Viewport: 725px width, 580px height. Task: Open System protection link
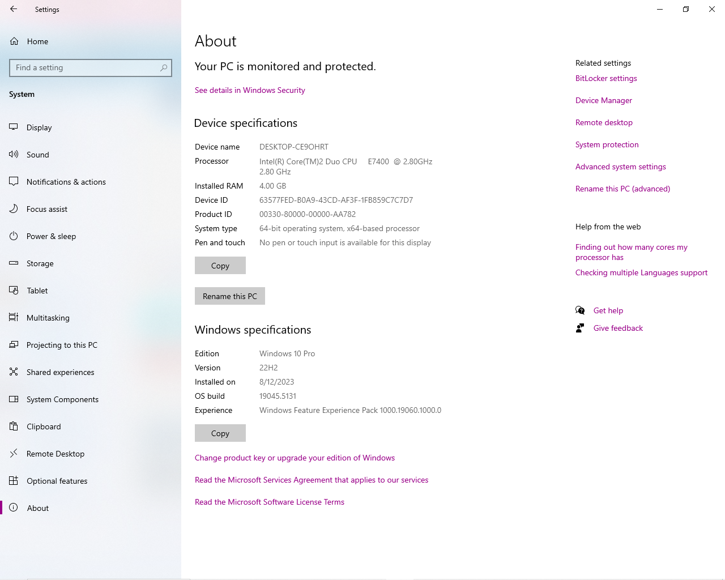(x=607, y=144)
